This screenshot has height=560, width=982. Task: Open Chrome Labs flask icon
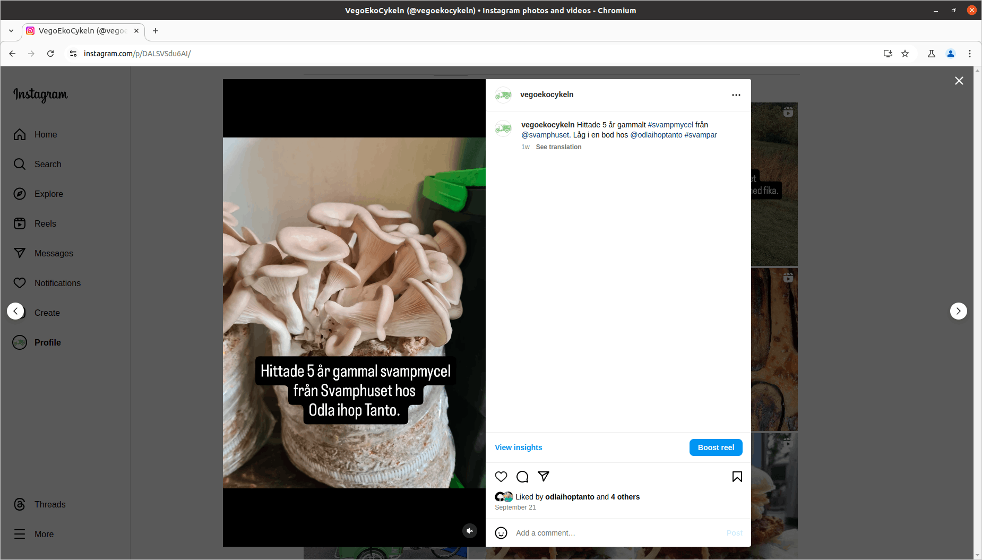point(932,54)
